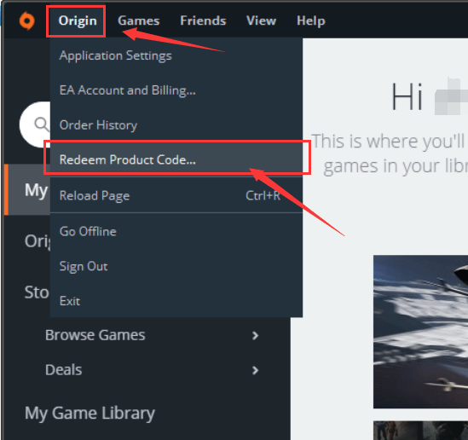Go to My Game Library
468x440 pixels.
pyautogui.click(x=90, y=414)
